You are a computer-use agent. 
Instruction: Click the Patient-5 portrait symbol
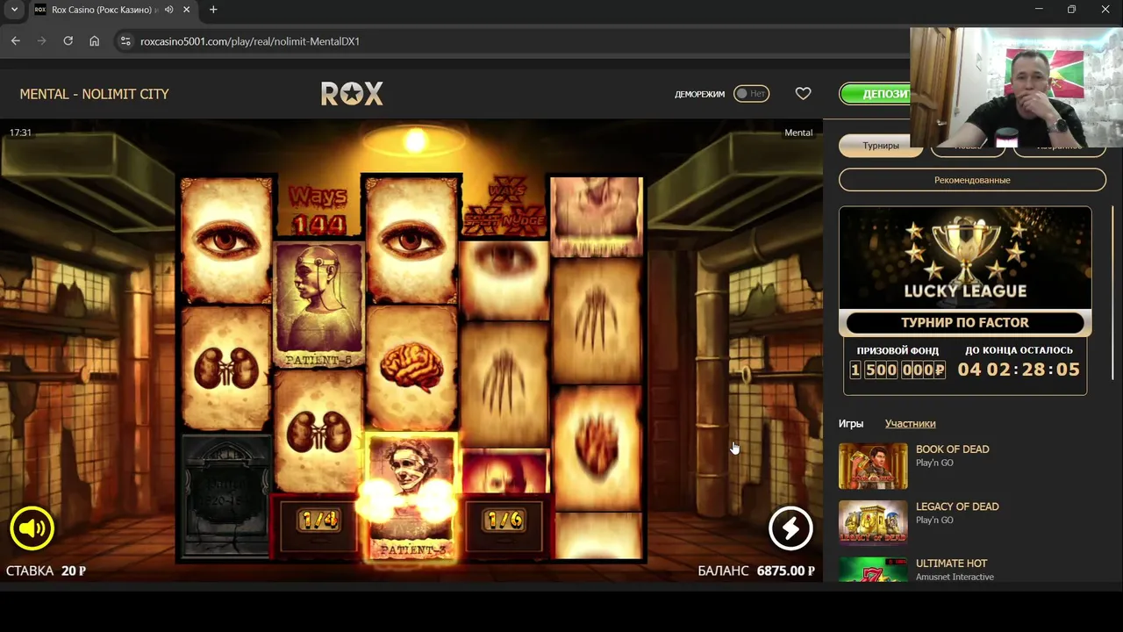tap(318, 305)
